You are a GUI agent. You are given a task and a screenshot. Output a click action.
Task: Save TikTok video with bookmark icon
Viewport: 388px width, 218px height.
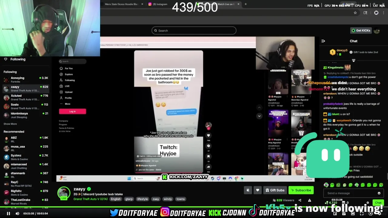point(208,156)
